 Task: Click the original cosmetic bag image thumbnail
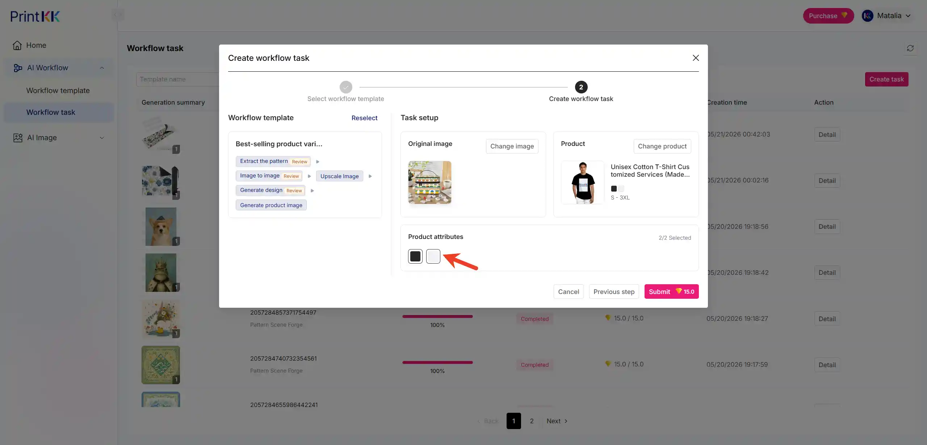pos(430,182)
